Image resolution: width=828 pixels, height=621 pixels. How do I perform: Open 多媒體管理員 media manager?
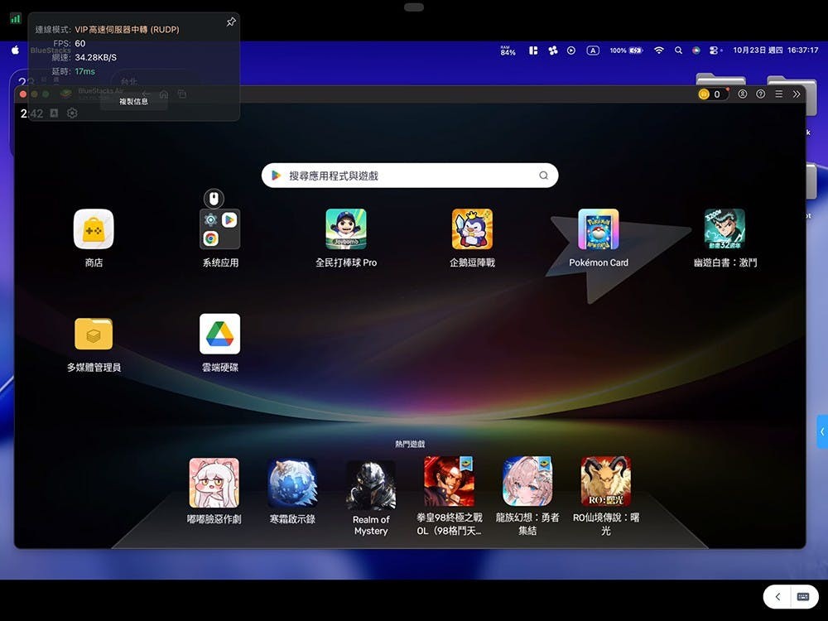click(94, 334)
